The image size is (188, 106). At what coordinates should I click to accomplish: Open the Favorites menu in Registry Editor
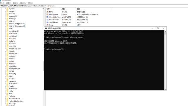click(x=23, y=3)
